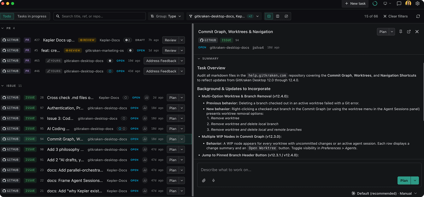
Task: Open dropdown arrow next to PR #46 Address Feedback
Action: click(x=182, y=71)
